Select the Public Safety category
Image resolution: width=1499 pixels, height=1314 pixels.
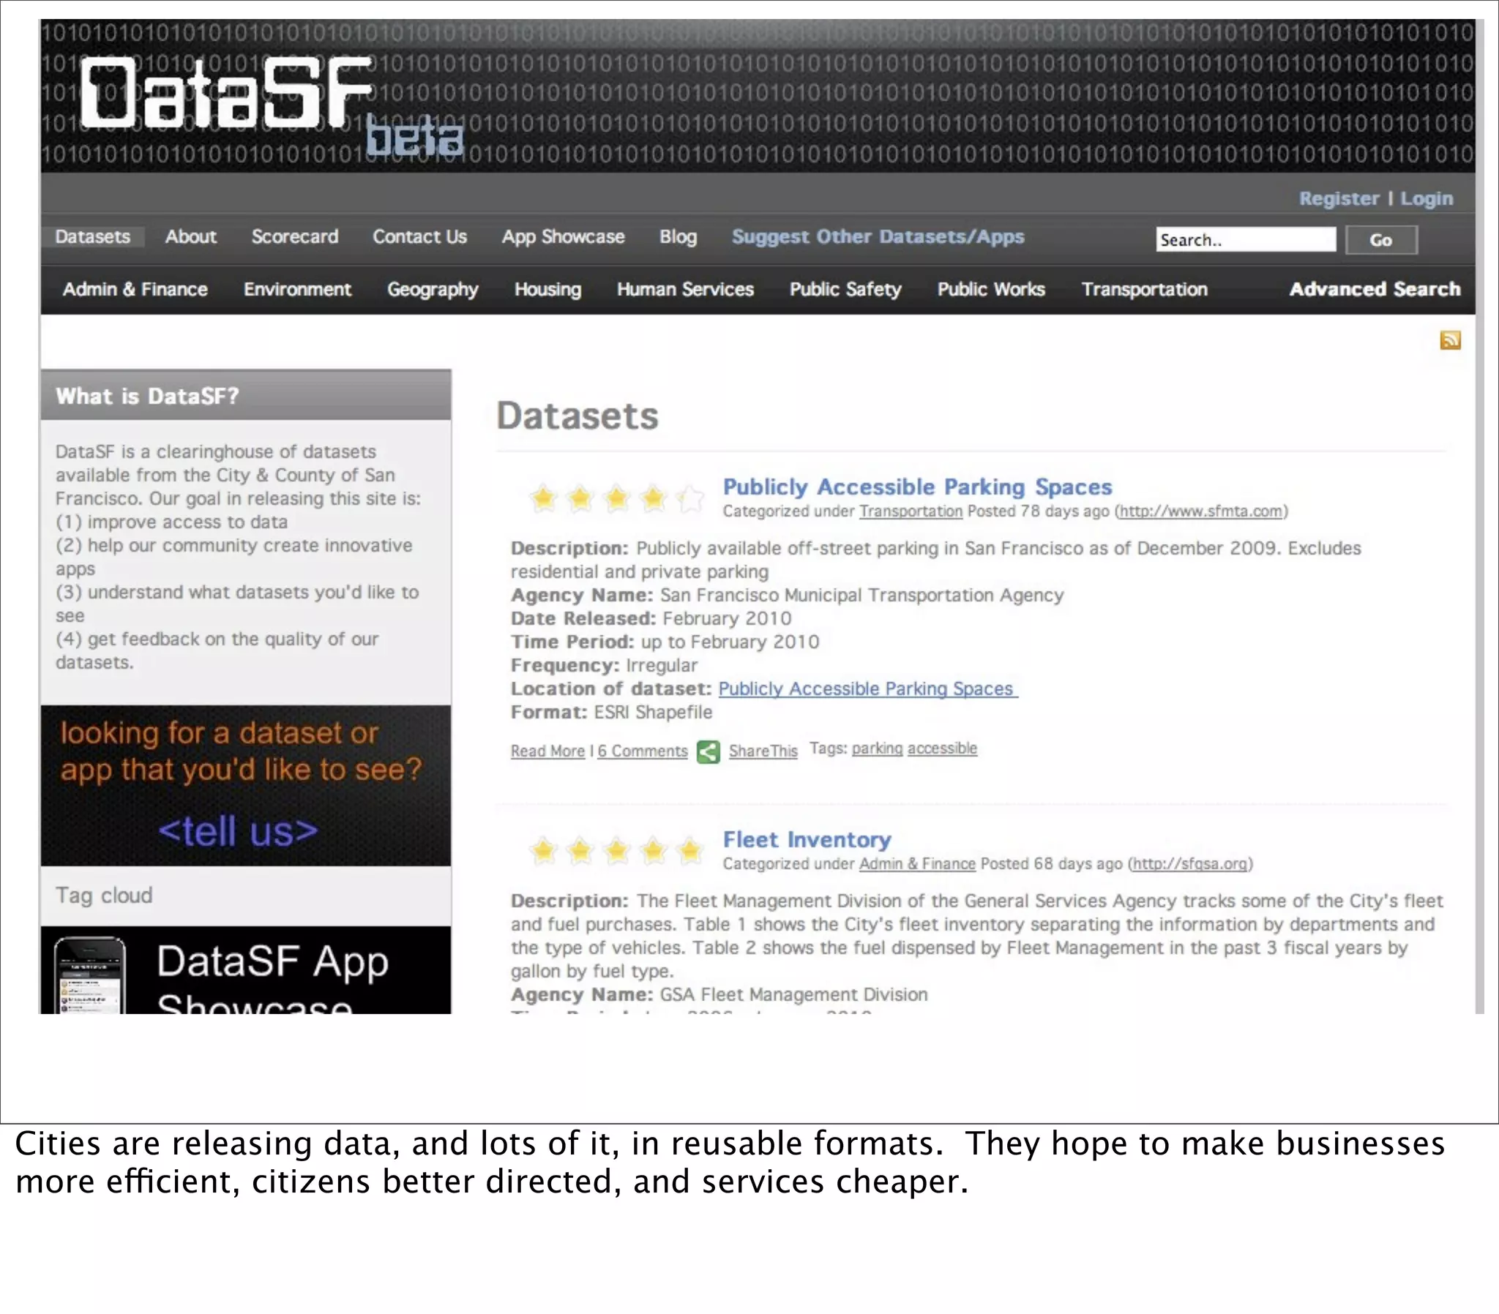845,290
